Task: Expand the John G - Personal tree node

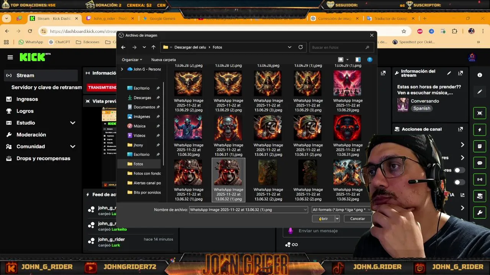Action: 122,69
